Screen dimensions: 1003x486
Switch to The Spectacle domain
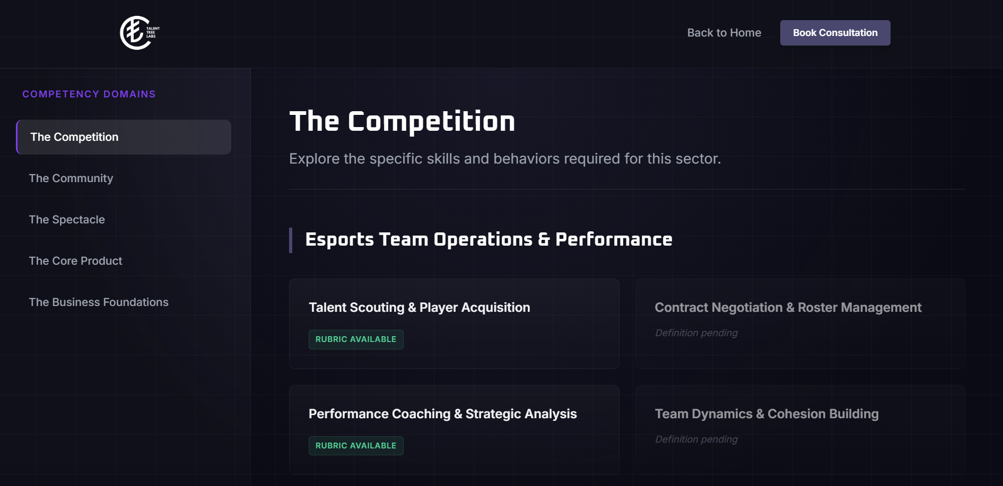pyautogui.click(x=67, y=220)
